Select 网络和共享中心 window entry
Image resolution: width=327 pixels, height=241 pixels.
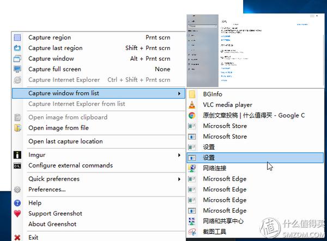255,221
